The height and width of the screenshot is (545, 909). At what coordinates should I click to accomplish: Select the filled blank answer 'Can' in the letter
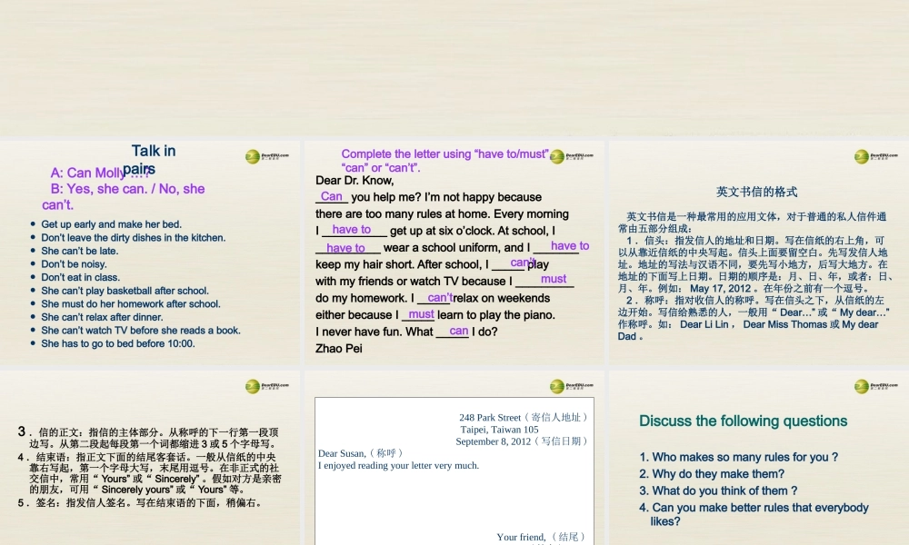(332, 196)
